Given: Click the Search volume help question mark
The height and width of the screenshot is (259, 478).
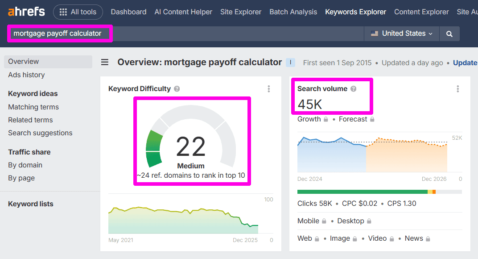Looking at the screenshot, I should (x=354, y=88).
